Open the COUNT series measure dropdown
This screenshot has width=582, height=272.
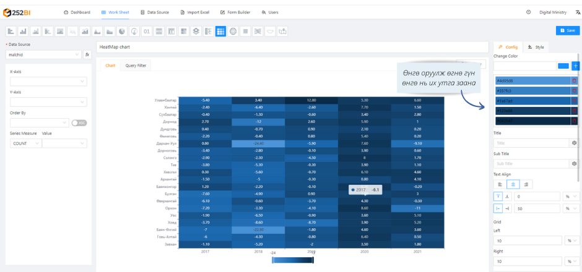click(x=25, y=143)
